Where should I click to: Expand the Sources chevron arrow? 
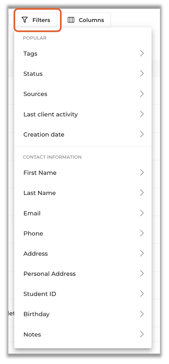point(142,94)
